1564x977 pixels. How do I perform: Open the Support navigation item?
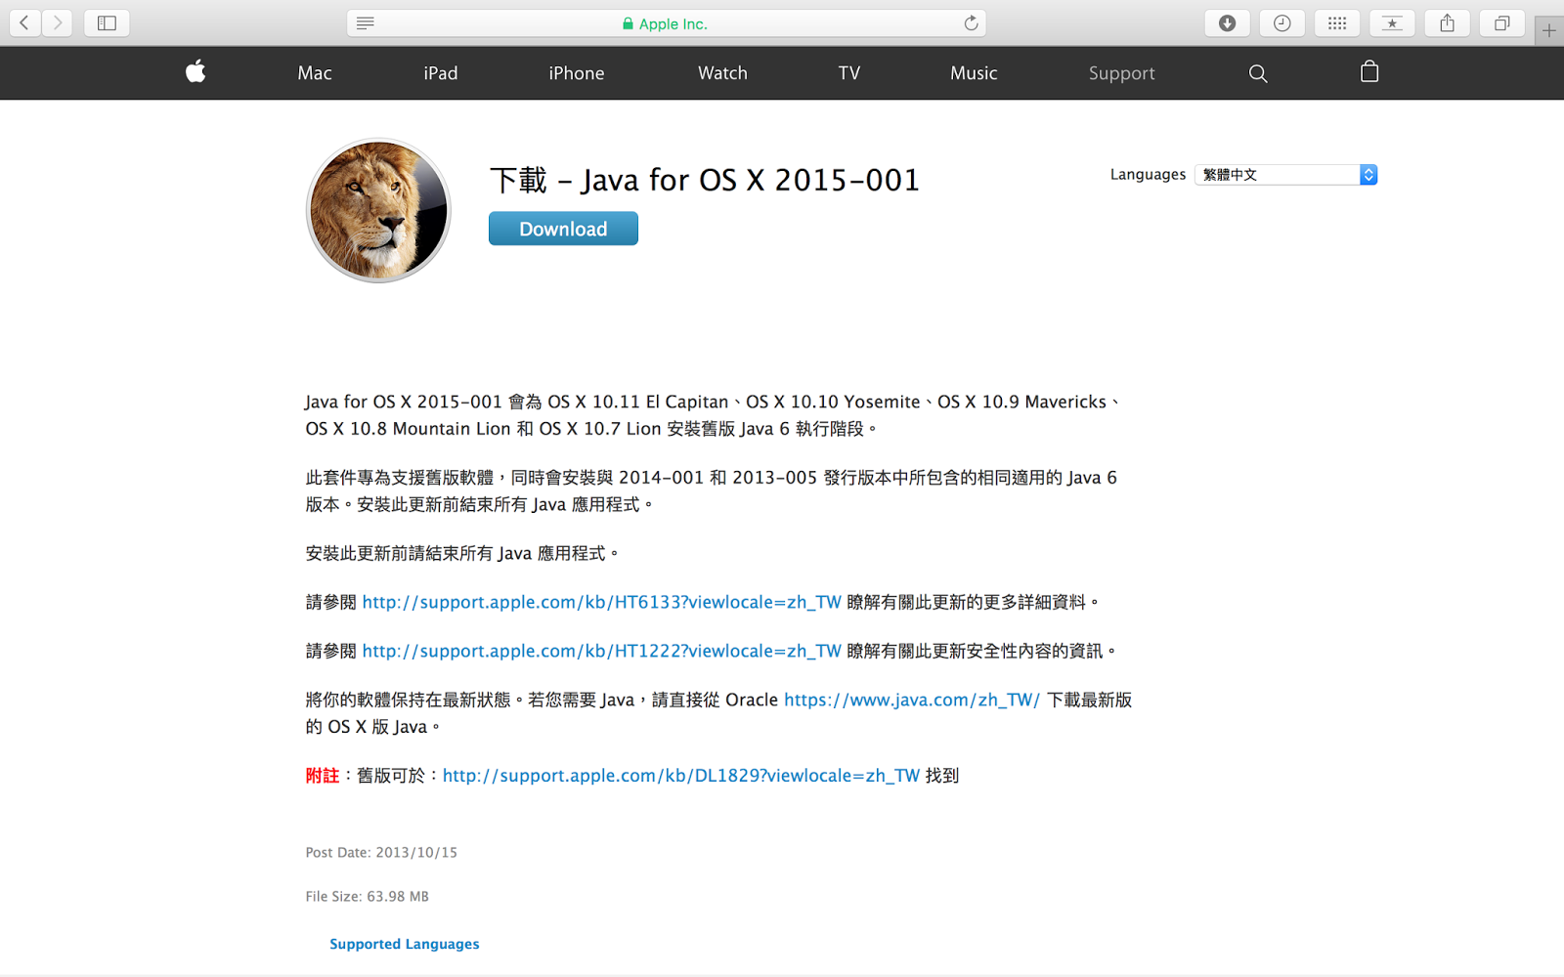1122,73
